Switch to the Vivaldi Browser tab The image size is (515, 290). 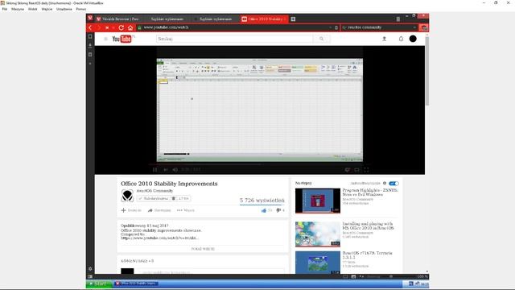coord(117,19)
